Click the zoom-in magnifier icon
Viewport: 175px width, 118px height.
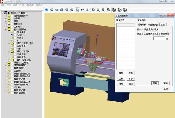98,10
